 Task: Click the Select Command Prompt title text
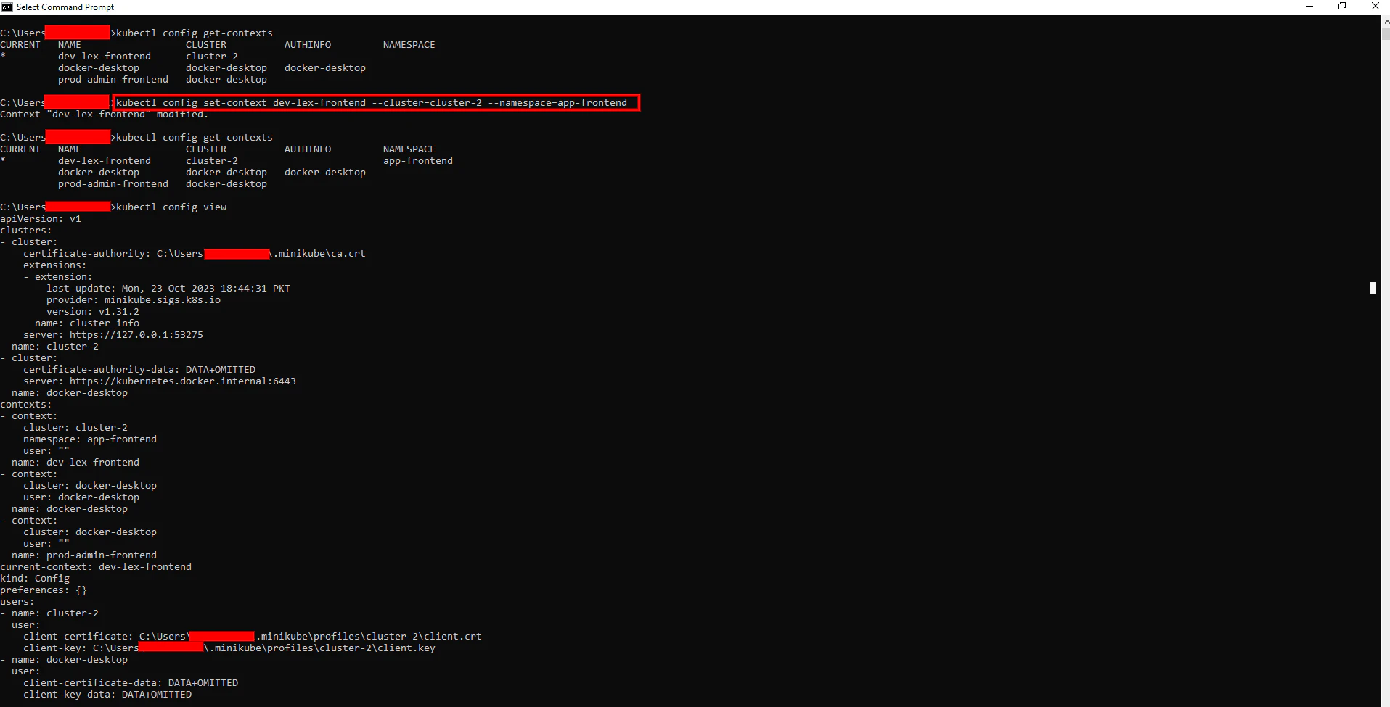(65, 7)
